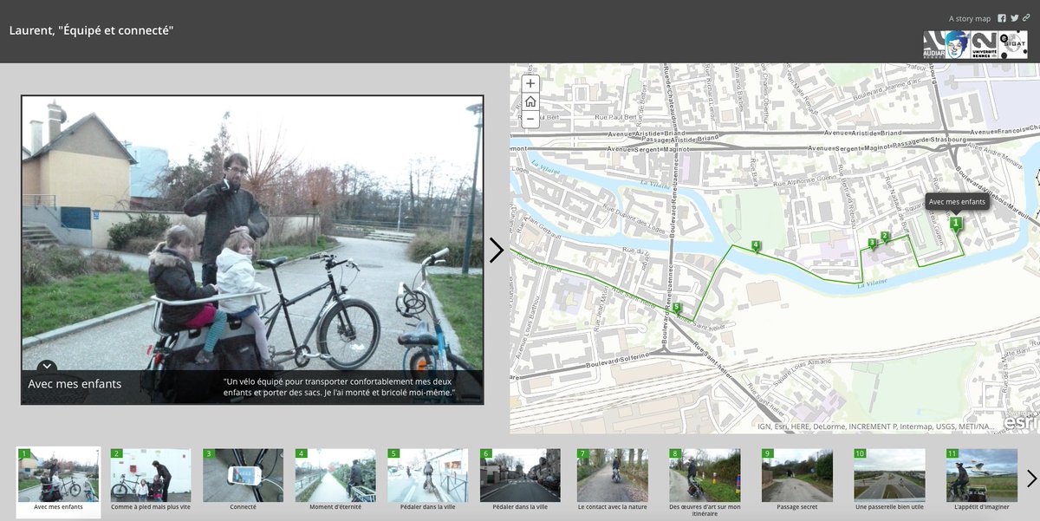Click the Avec mes enfants map tooltip
Viewport: 1040px width, 521px height.
click(957, 200)
